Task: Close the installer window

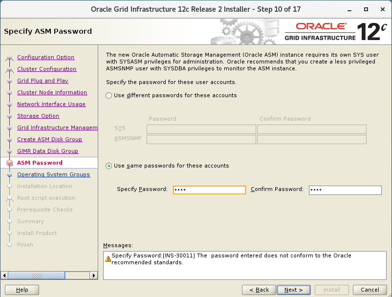Action: click(383, 9)
